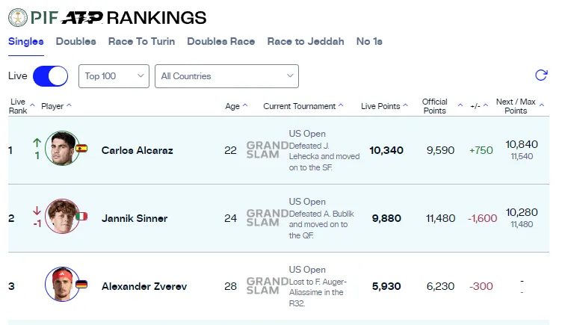Open Jannik Sinner's player name link
The width and height of the screenshot is (562, 325).
tap(134, 219)
